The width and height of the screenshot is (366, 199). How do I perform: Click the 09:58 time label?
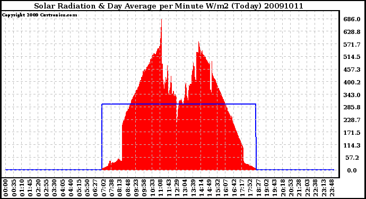coord(144,188)
